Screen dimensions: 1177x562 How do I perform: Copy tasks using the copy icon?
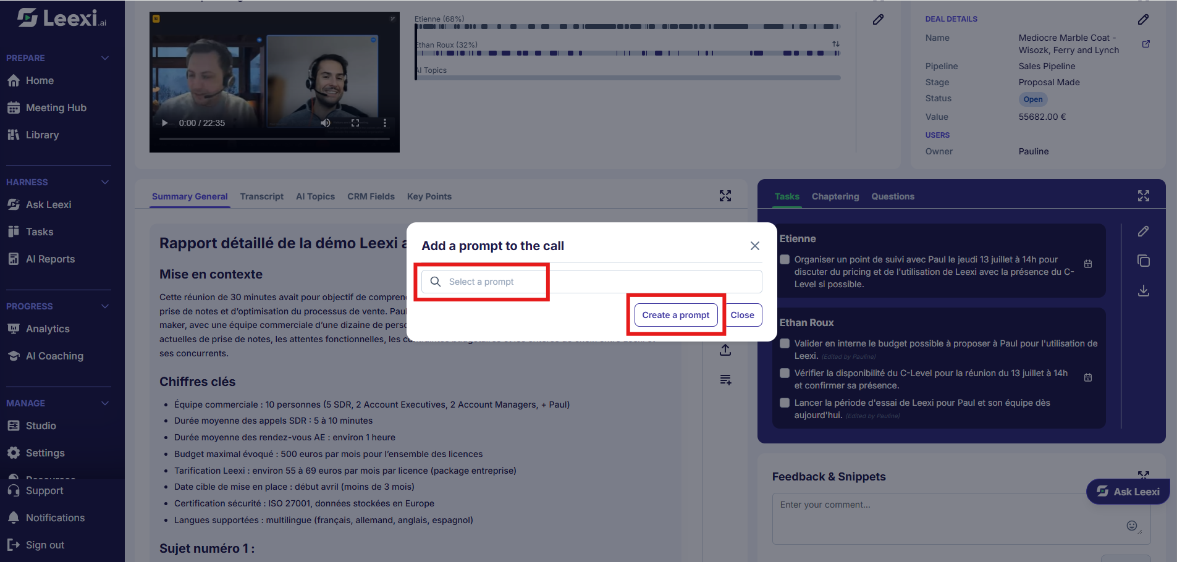(1144, 261)
